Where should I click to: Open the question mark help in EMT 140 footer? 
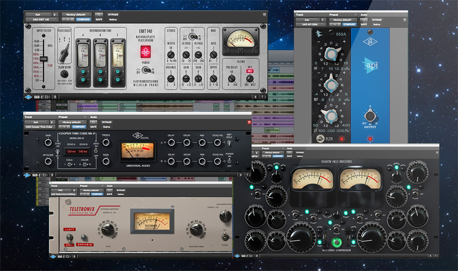coord(263,97)
